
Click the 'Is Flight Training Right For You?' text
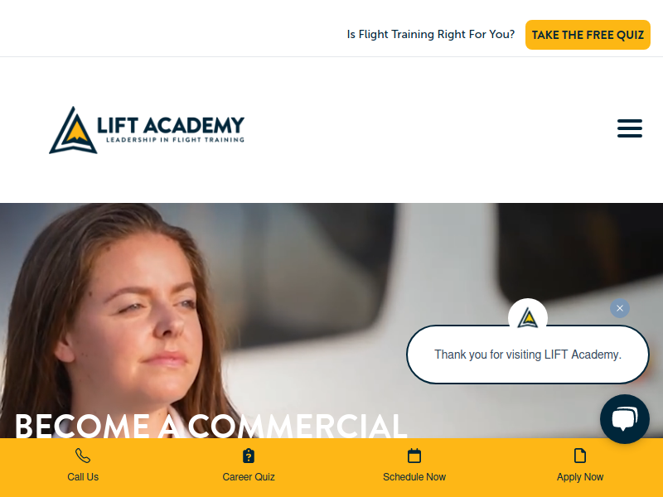point(430,34)
